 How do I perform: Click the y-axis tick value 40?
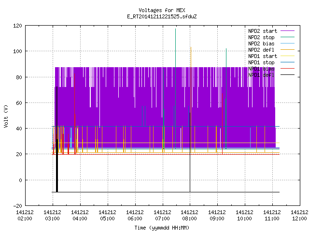click(19, 129)
